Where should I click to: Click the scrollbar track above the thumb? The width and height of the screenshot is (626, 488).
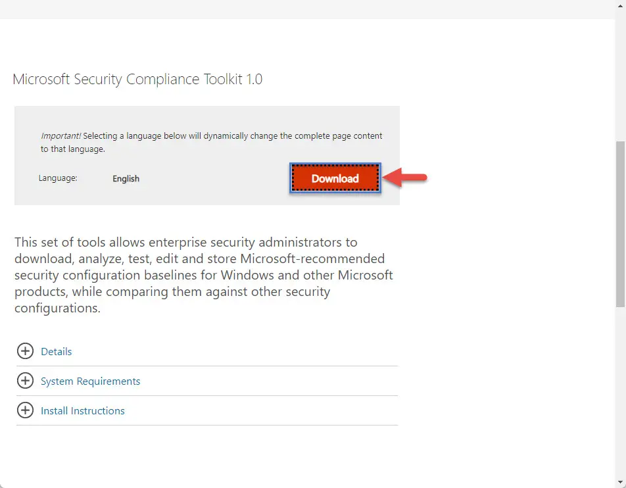tap(620, 76)
